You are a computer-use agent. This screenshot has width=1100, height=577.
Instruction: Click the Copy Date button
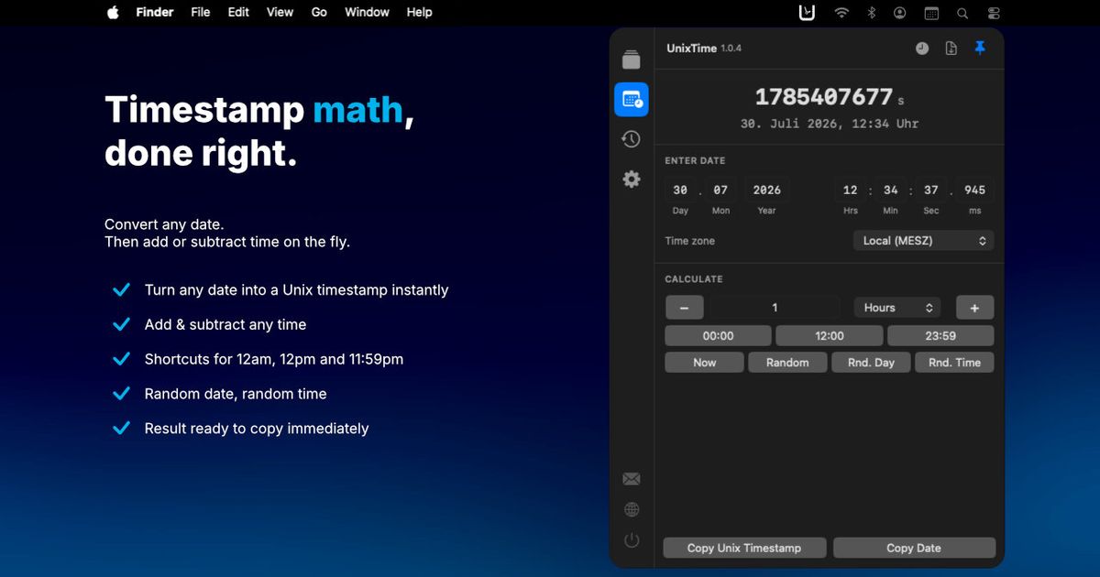point(914,548)
